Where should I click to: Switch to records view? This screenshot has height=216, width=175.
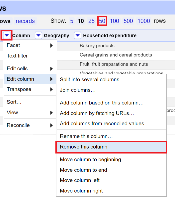[x=25, y=21]
